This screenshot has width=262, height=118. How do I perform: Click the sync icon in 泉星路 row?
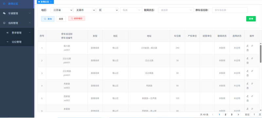252,108
